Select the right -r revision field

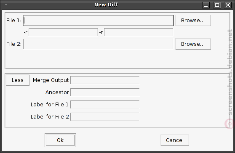click(x=139, y=32)
